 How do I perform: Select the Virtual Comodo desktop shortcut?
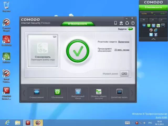tap(6, 76)
